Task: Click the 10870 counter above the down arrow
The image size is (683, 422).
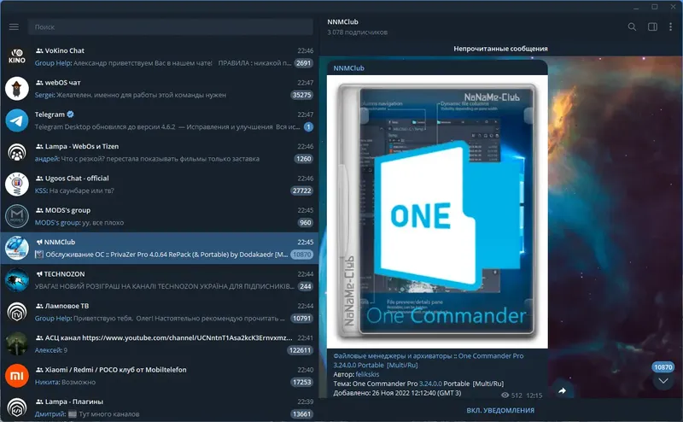Action: (x=663, y=367)
